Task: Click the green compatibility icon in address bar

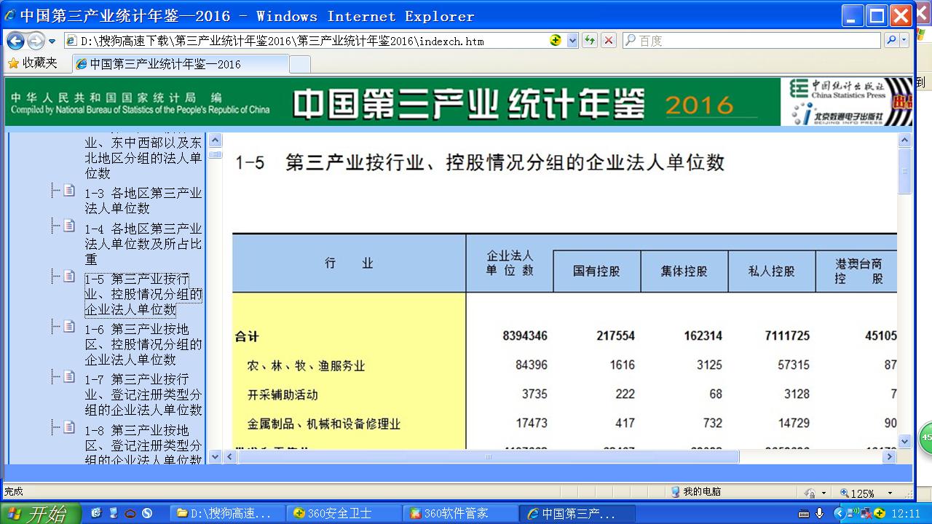Action: (x=556, y=41)
